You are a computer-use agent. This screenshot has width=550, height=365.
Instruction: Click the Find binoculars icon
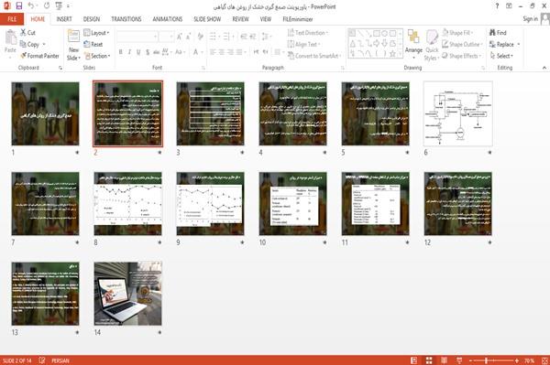492,33
